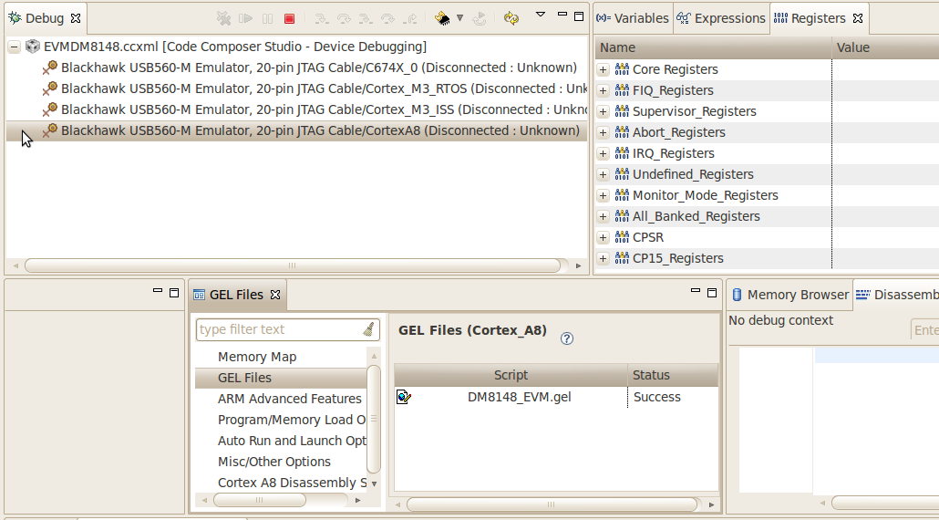Screen dimensions: 939x520
Task: Maximize the Debug view panel
Action: 579,16
